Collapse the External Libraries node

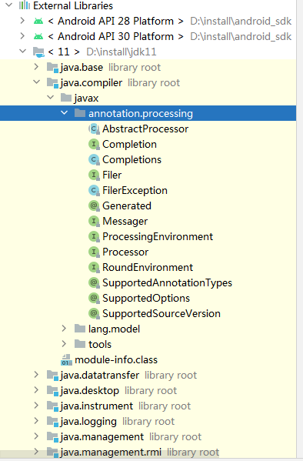click(9, 5)
